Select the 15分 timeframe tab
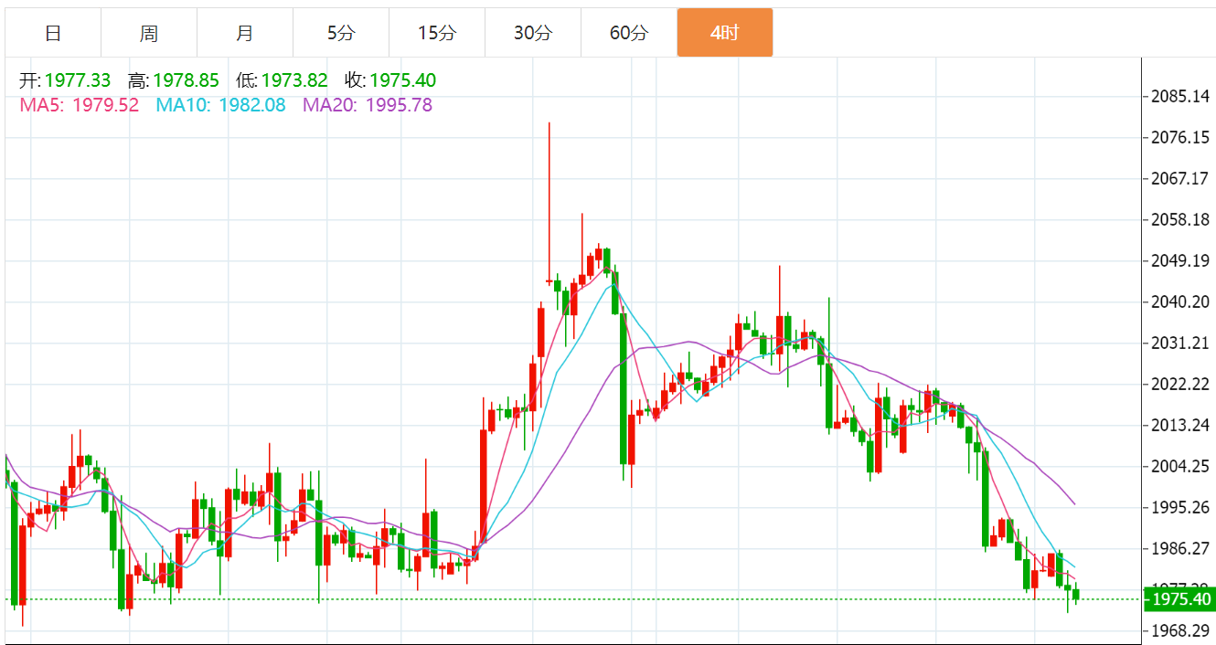Image resolution: width=1216 pixels, height=645 pixels. click(437, 33)
